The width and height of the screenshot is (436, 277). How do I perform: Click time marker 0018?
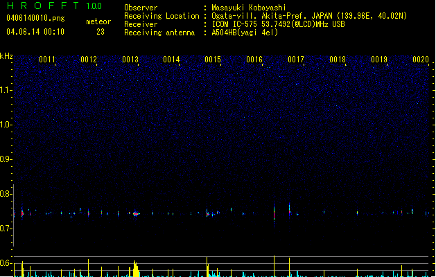tap(338, 60)
